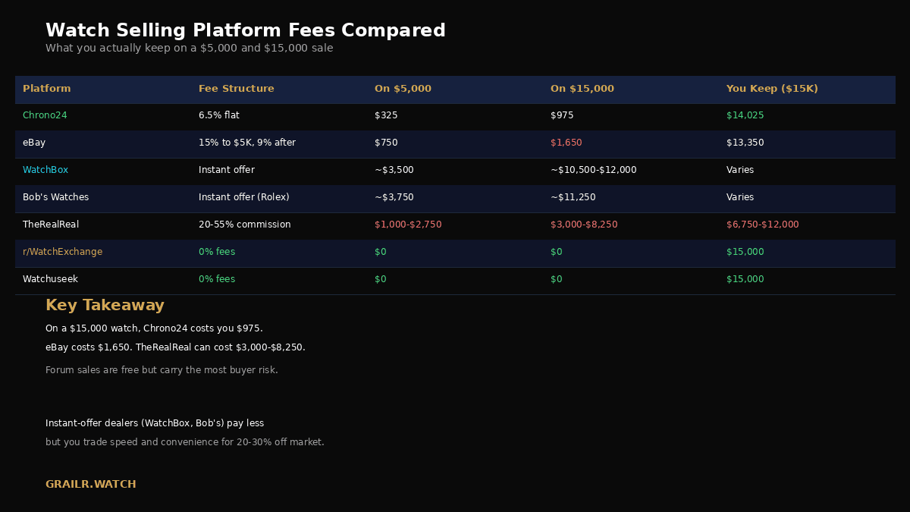
Task: Click '15% to $5K, 9% after' cell
Action: [x=247, y=143]
